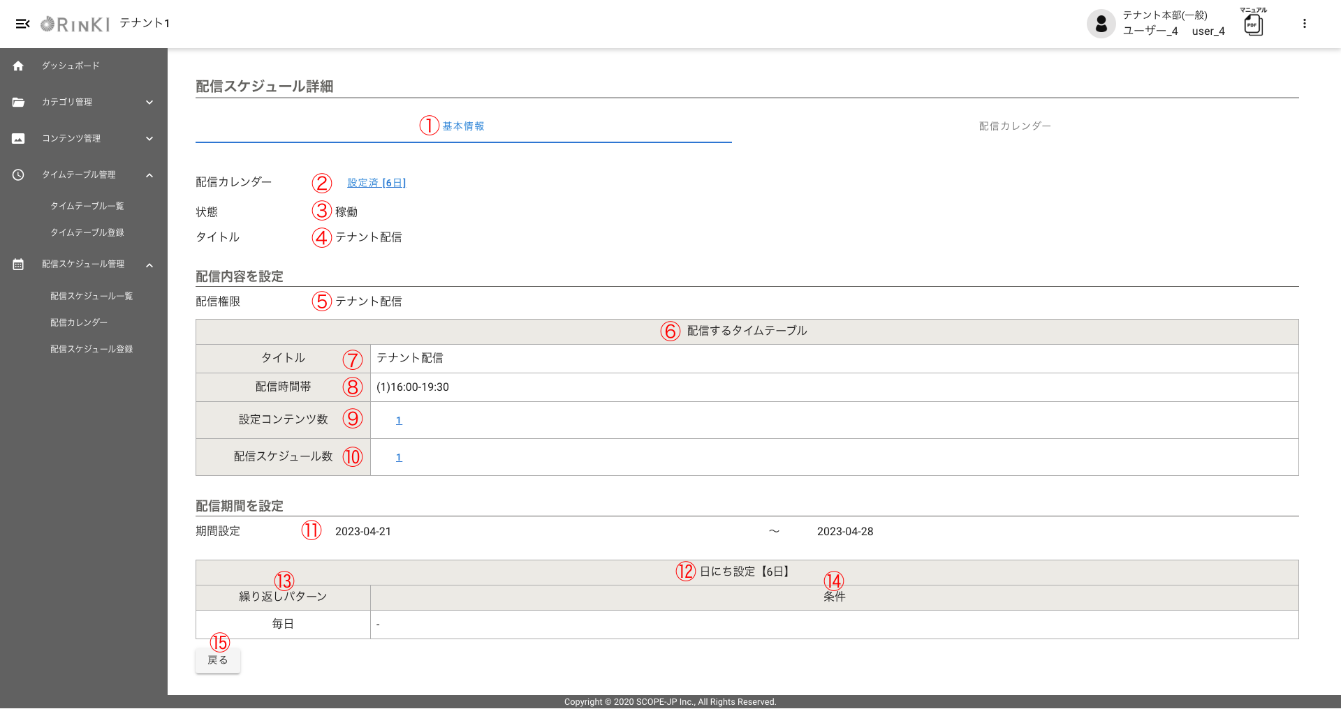This screenshot has height=709, width=1341.
Task: Select the 基本情報 tab
Action: (x=463, y=126)
